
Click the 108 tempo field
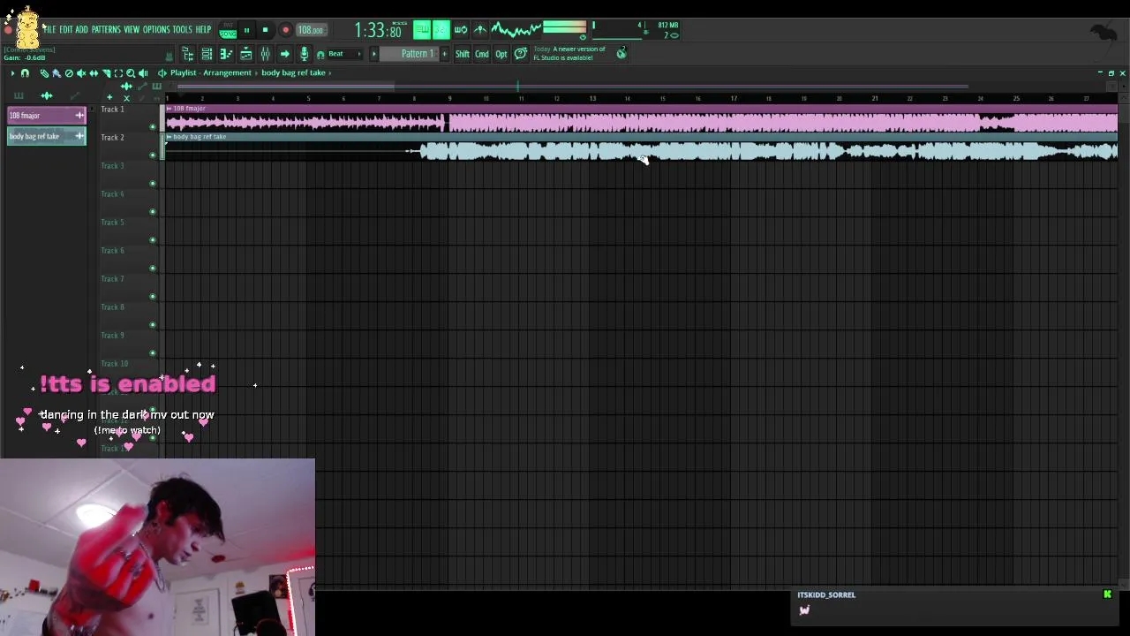[311, 30]
